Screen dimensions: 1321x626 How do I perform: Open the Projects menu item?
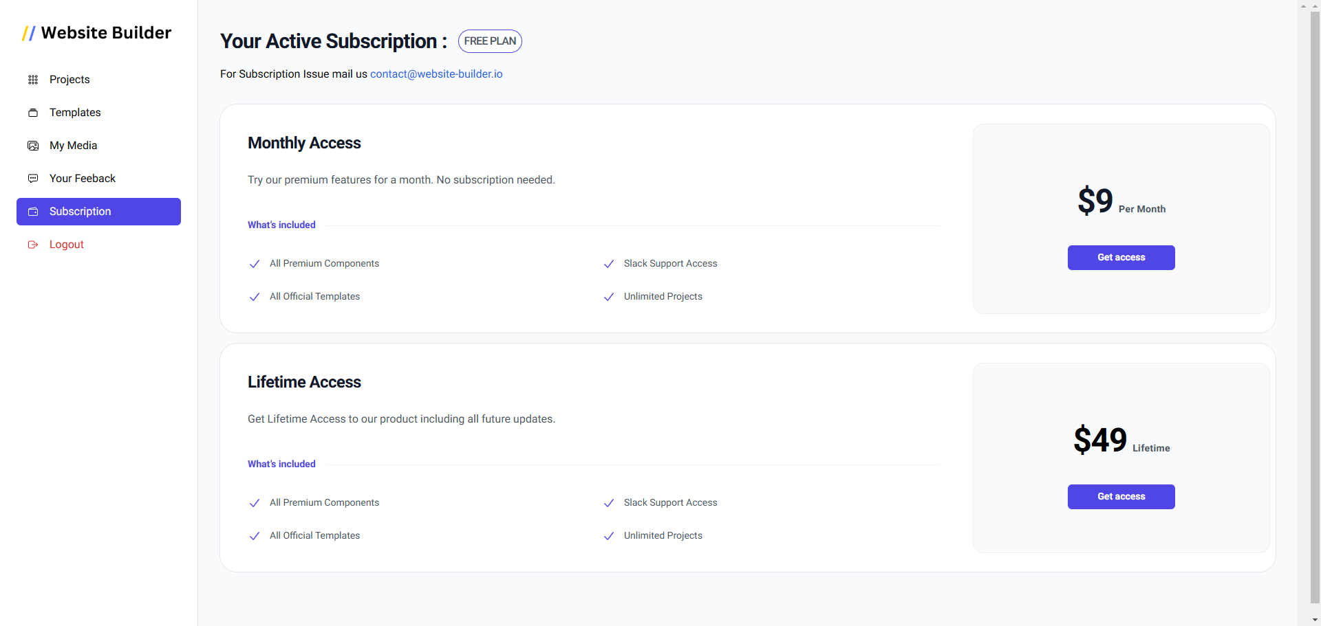pos(69,80)
